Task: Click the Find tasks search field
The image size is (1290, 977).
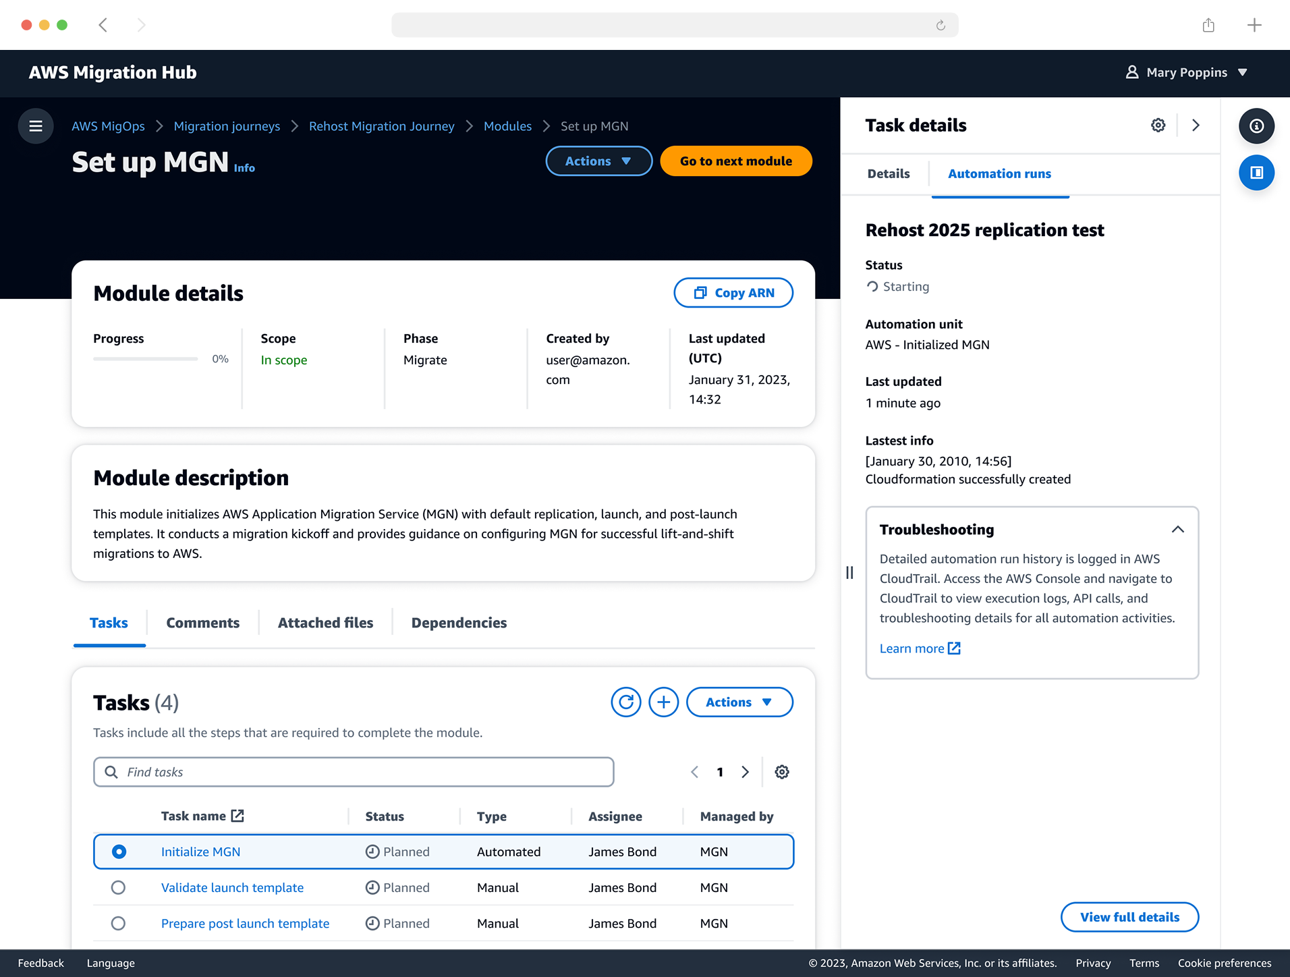Action: point(354,772)
